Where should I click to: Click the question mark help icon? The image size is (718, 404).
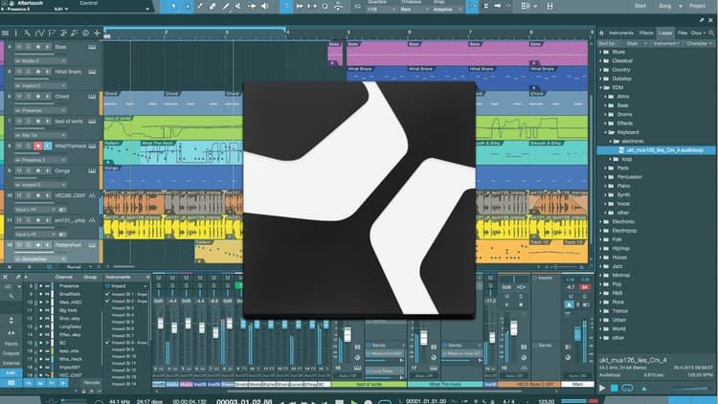(286, 7)
